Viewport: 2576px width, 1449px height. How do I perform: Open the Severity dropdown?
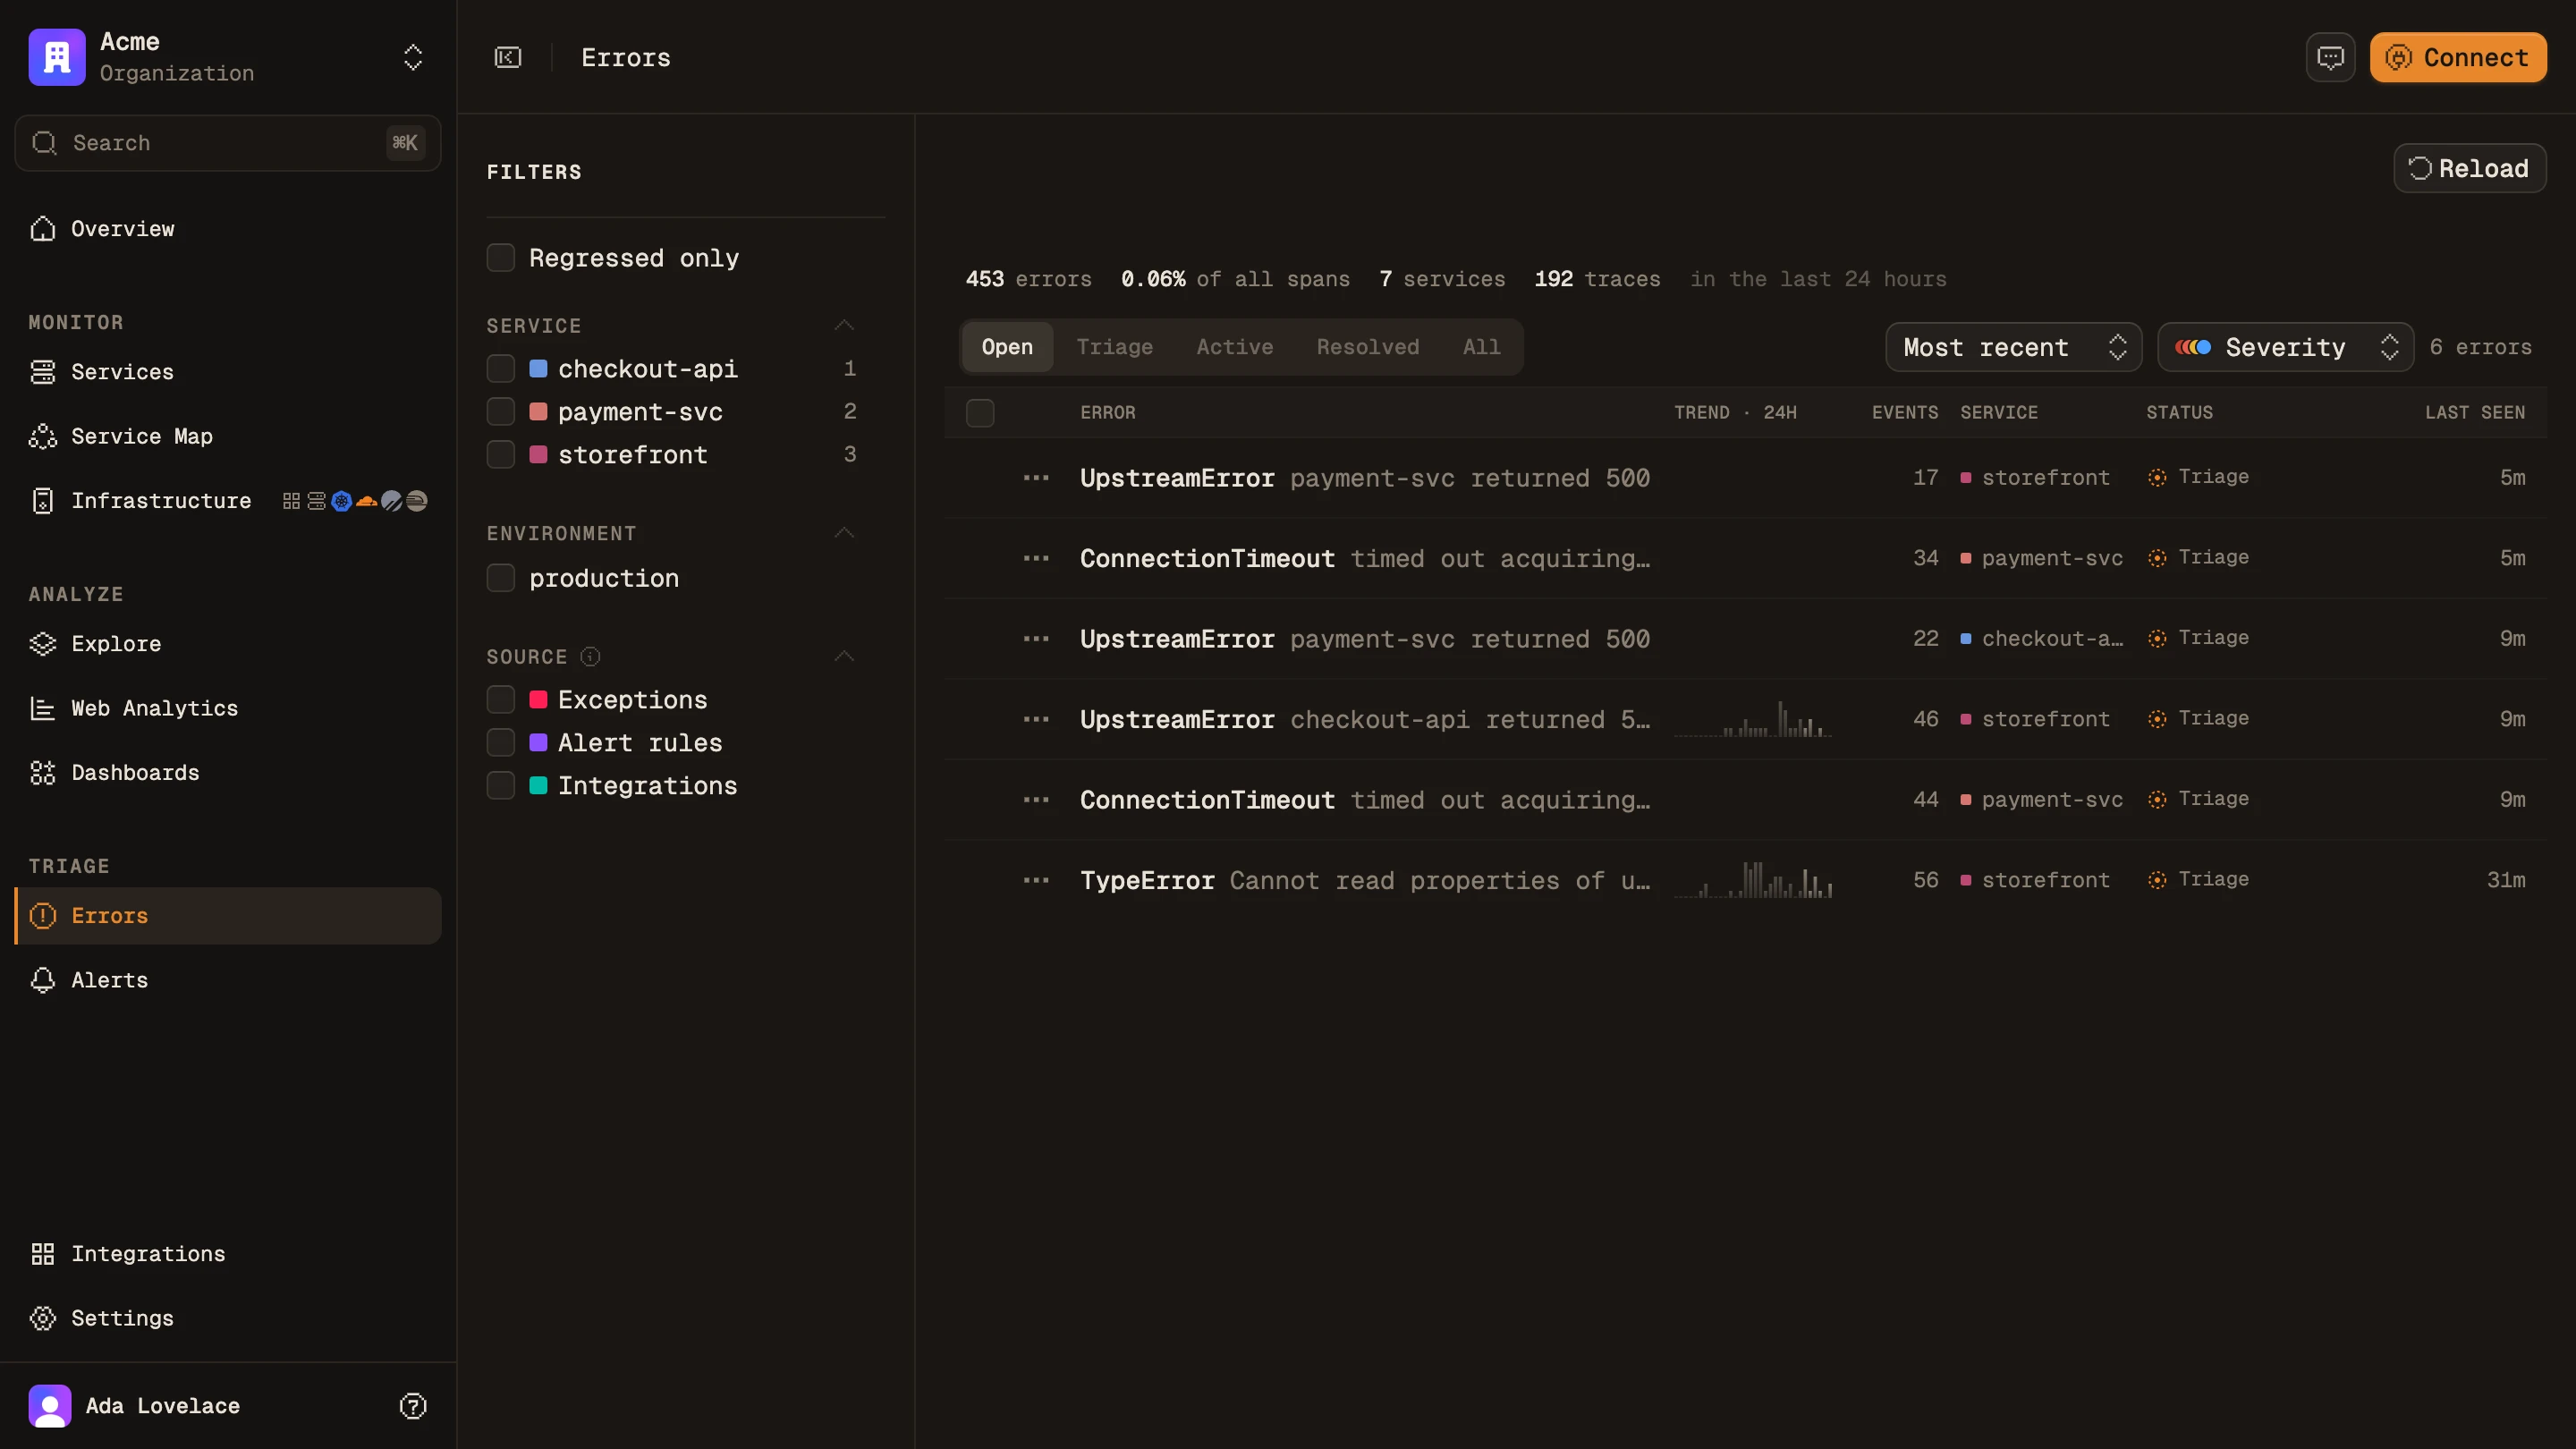[x=2286, y=347]
